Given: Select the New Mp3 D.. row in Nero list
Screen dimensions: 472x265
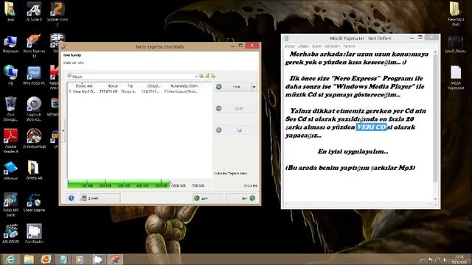Looking at the screenshot, I should click(133, 91).
